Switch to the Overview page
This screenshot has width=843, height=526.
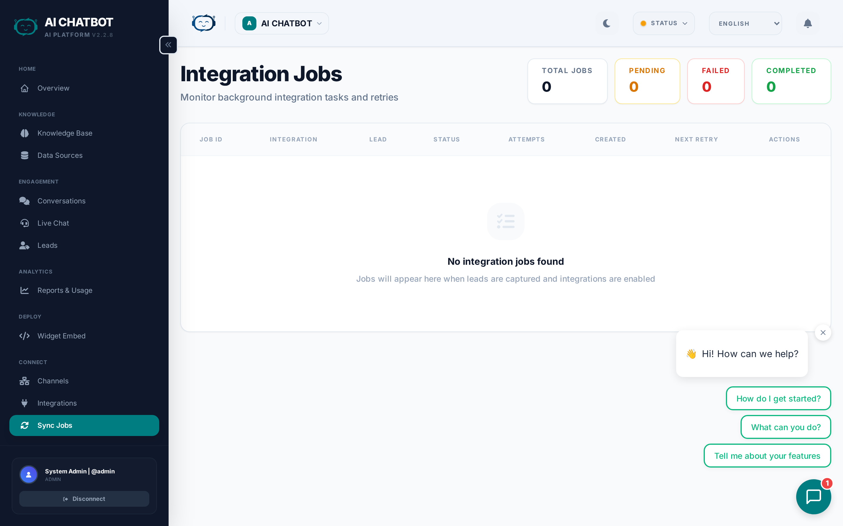point(53,88)
